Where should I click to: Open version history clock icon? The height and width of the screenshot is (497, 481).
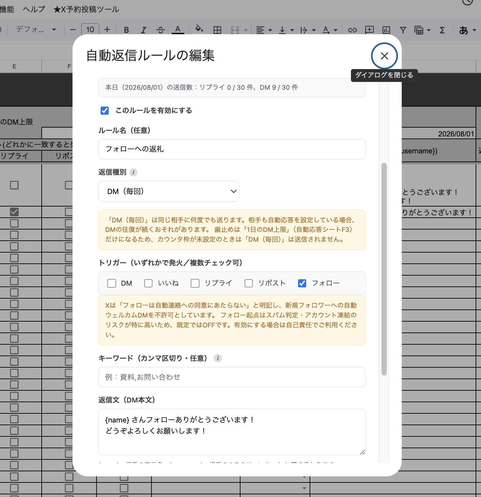pyautogui.click(x=468, y=1)
